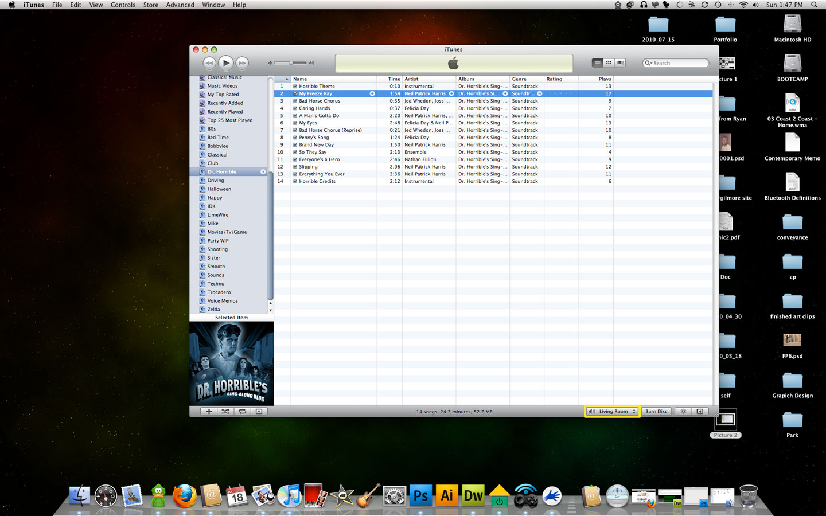Switch iTunes to list view
The height and width of the screenshot is (516, 826).
click(x=597, y=63)
